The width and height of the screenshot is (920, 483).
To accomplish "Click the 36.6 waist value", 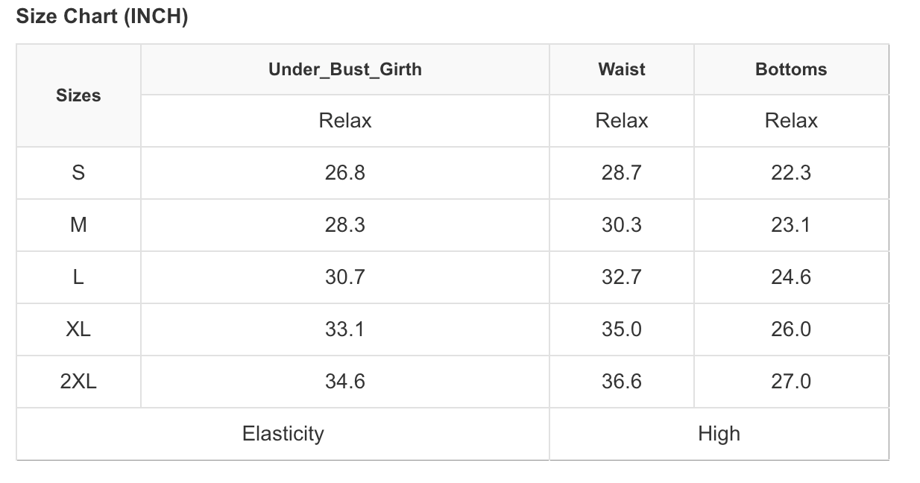I will [x=621, y=382].
